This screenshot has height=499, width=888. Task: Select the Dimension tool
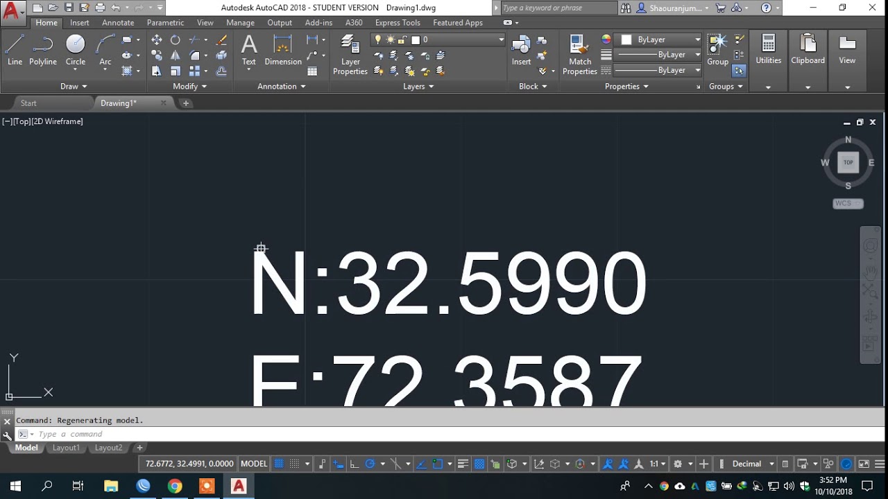[283, 51]
